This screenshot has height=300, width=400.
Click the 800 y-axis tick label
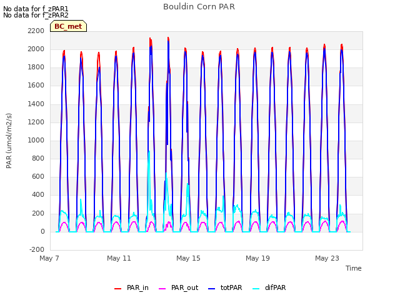click(38, 158)
